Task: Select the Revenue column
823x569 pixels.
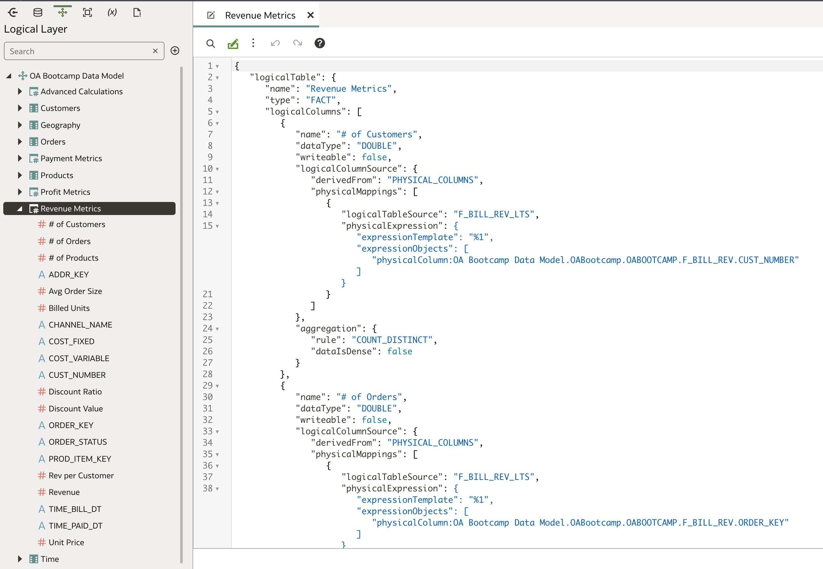Action: (64, 492)
